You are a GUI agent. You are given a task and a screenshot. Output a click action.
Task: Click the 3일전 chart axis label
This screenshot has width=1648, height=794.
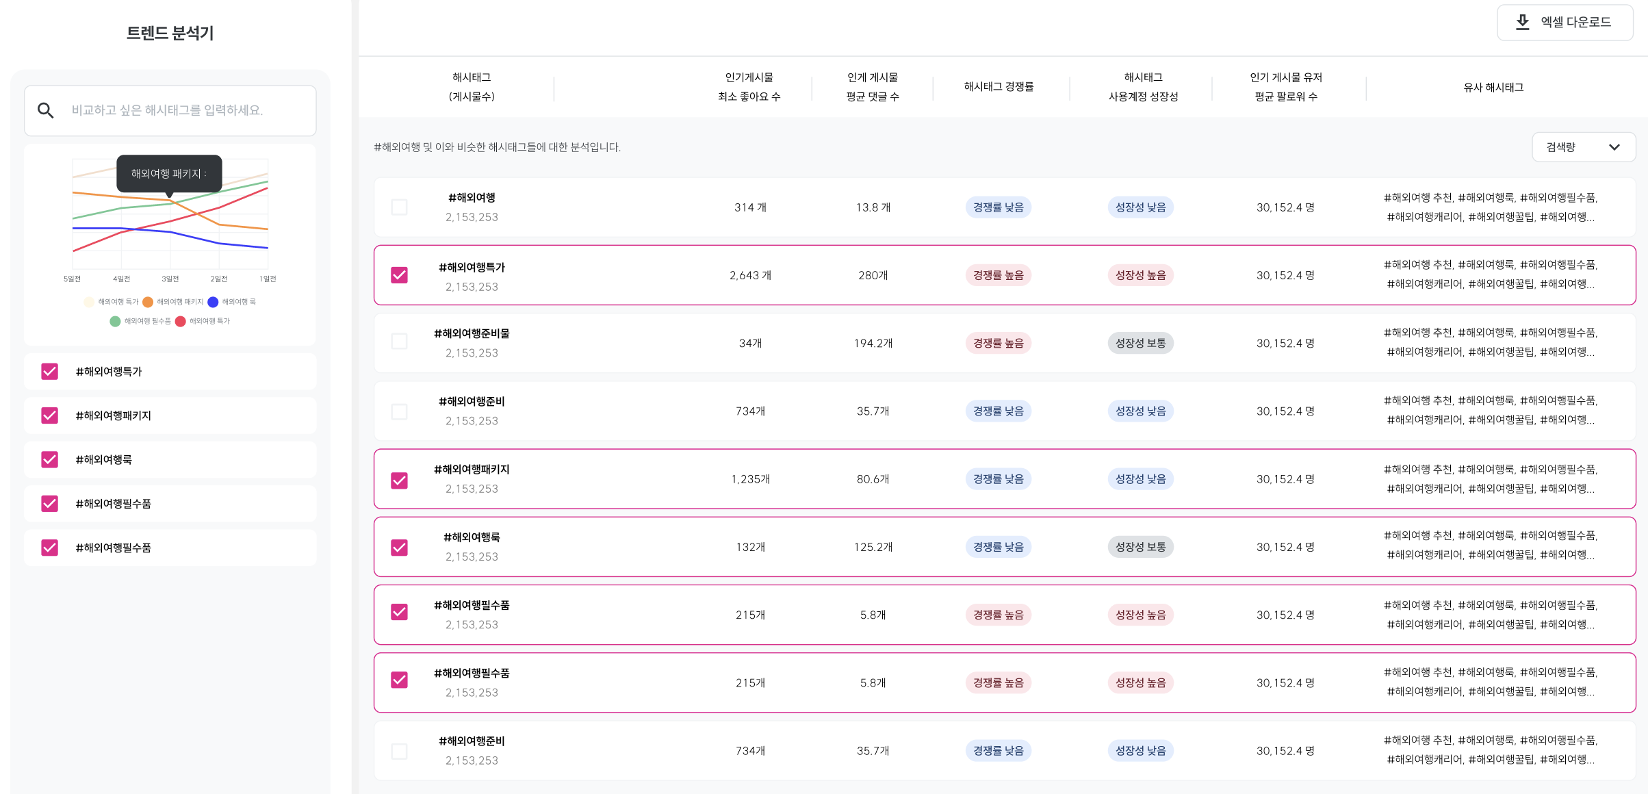[x=170, y=279]
